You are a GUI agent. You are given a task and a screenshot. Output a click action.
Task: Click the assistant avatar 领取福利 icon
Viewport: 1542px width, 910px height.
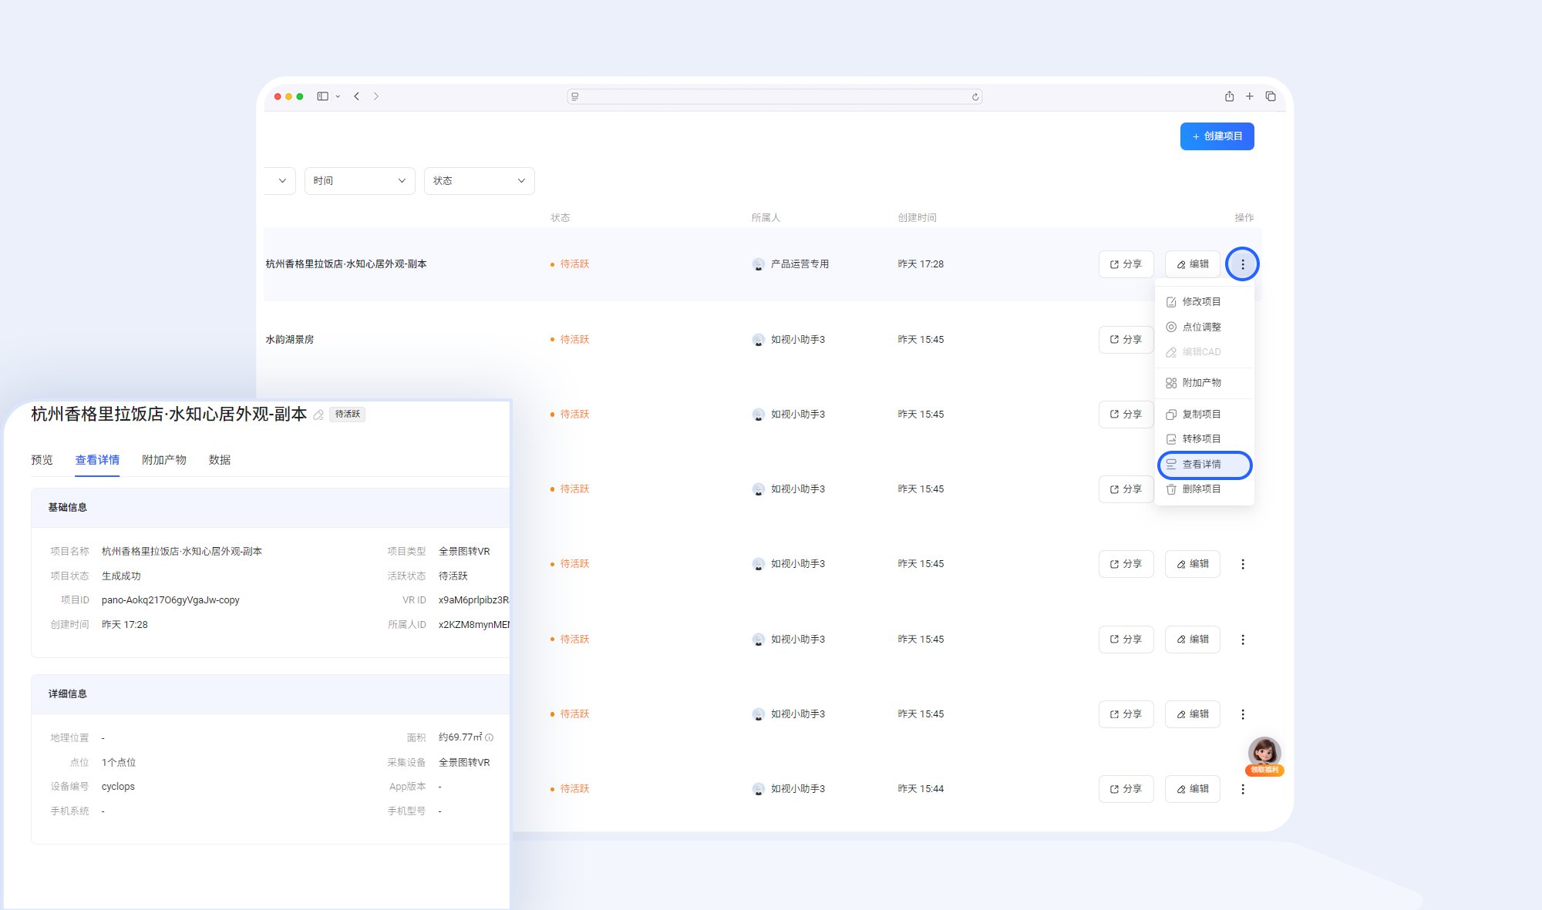pos(1264,755)
